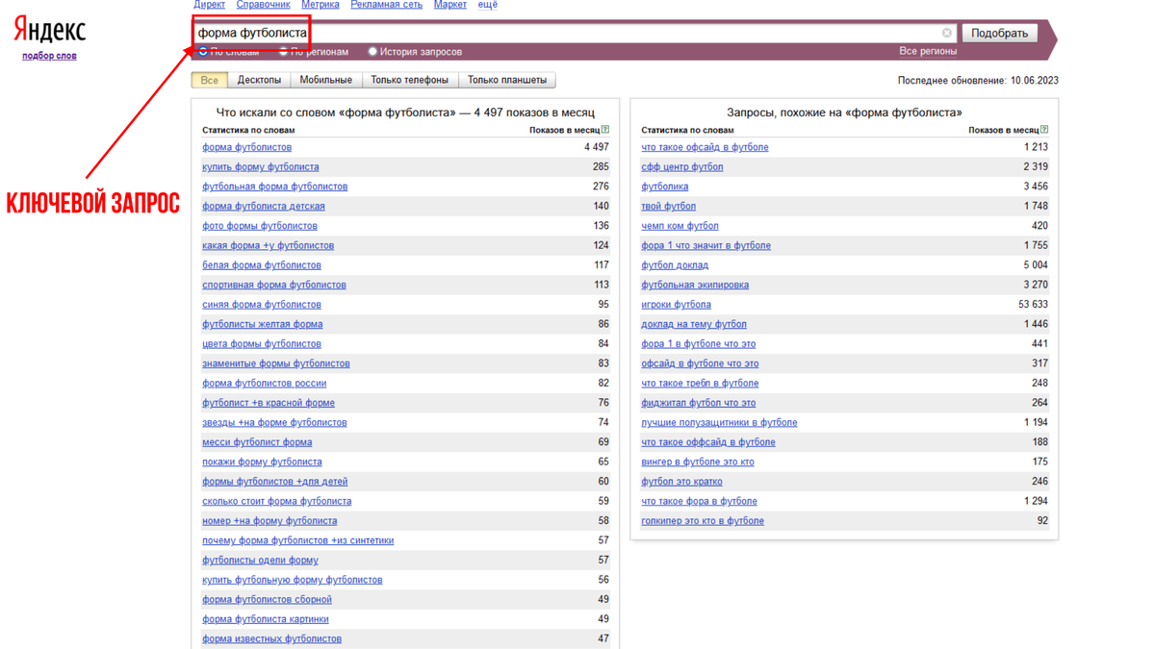Open 'Рекламная сеть' in the top menu
This screenshot has height=649, width=1155.
(x=386, y=5)
